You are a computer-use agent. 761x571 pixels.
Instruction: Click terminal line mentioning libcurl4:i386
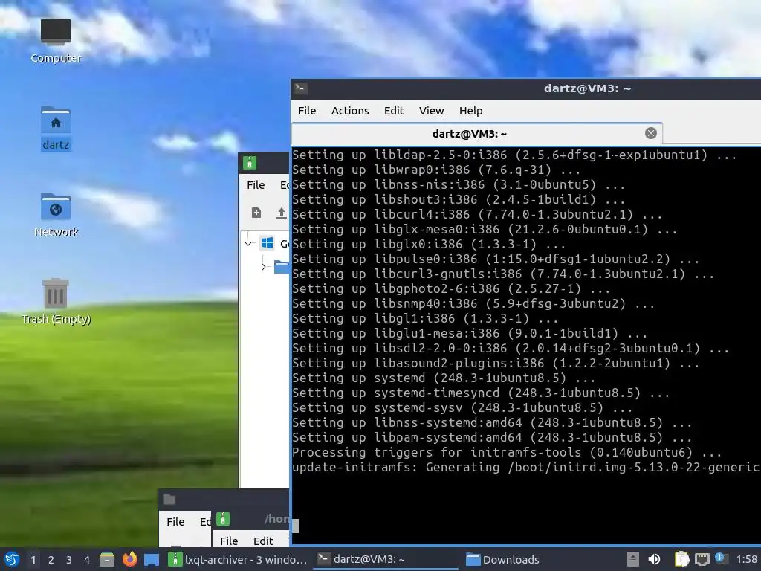(x=477, y=214)
